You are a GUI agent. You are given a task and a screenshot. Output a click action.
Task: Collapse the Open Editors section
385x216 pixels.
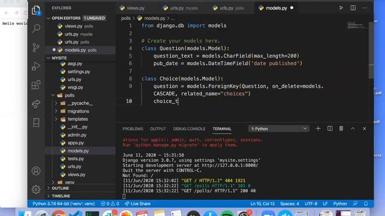48,18
